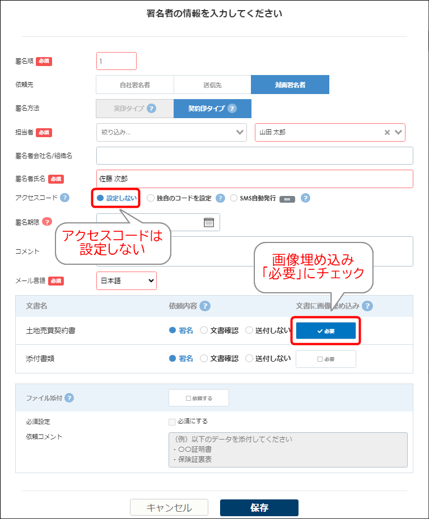Click the 保存 button
The height and width of the screenshot is (519, 429).
pos(259,507)
